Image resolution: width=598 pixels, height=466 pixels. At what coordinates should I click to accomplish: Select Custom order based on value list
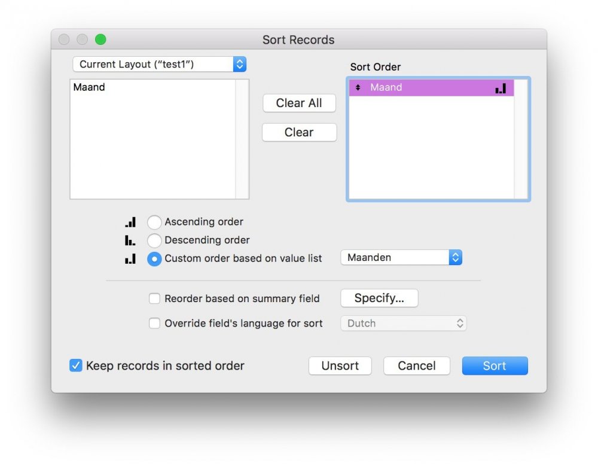(x=154, y=259)
